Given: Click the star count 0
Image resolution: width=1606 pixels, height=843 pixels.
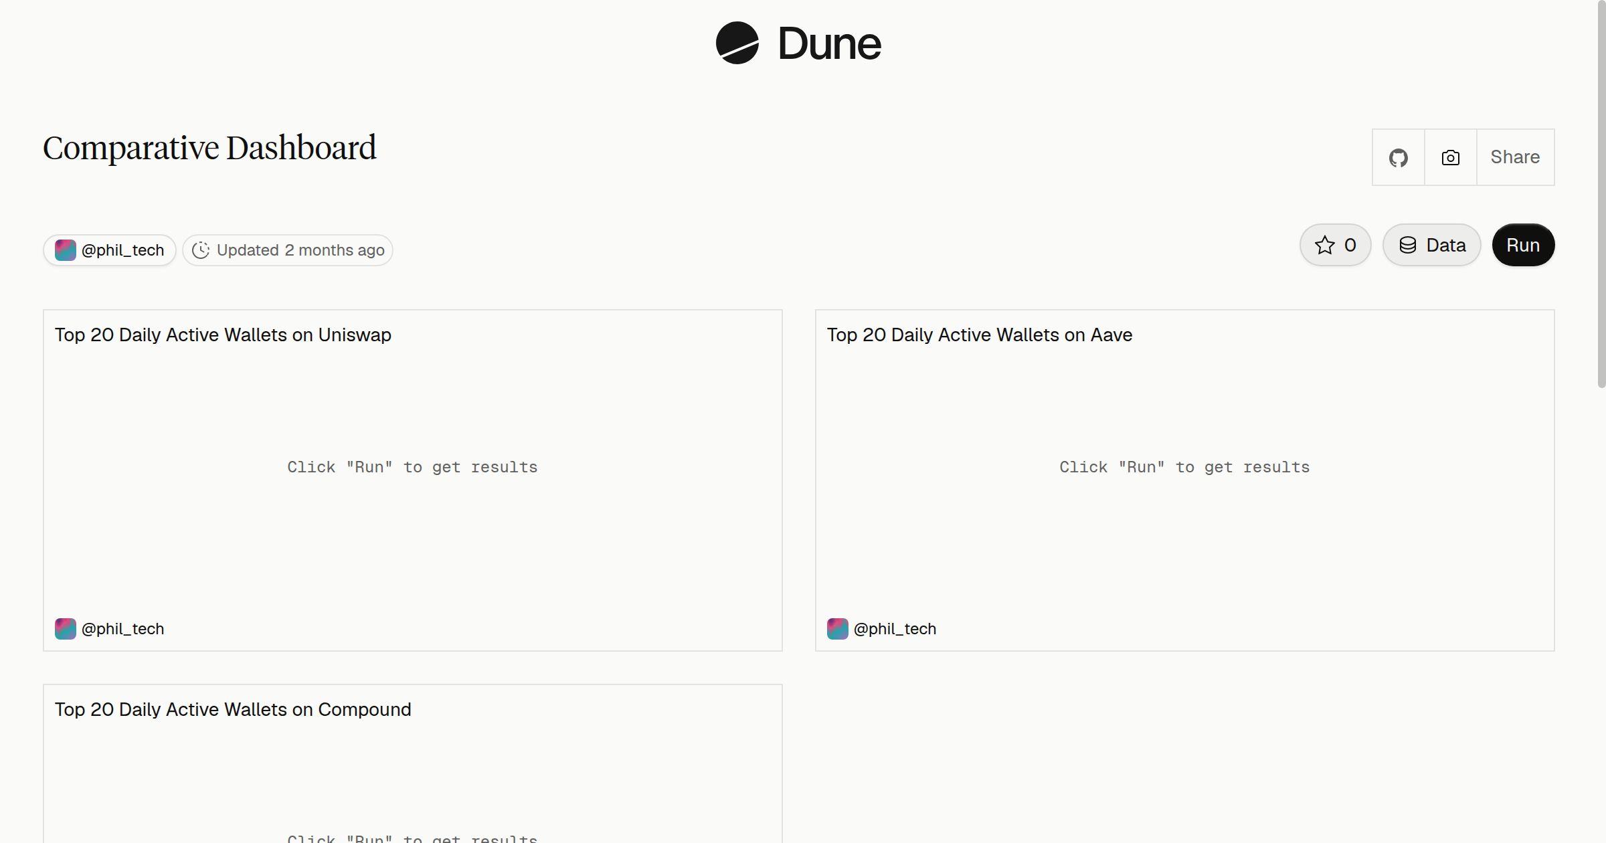Looking at the screenshot, I should 1350,245.
